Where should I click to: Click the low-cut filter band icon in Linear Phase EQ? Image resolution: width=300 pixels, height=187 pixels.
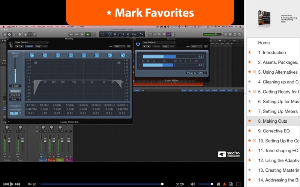[32, 55]
